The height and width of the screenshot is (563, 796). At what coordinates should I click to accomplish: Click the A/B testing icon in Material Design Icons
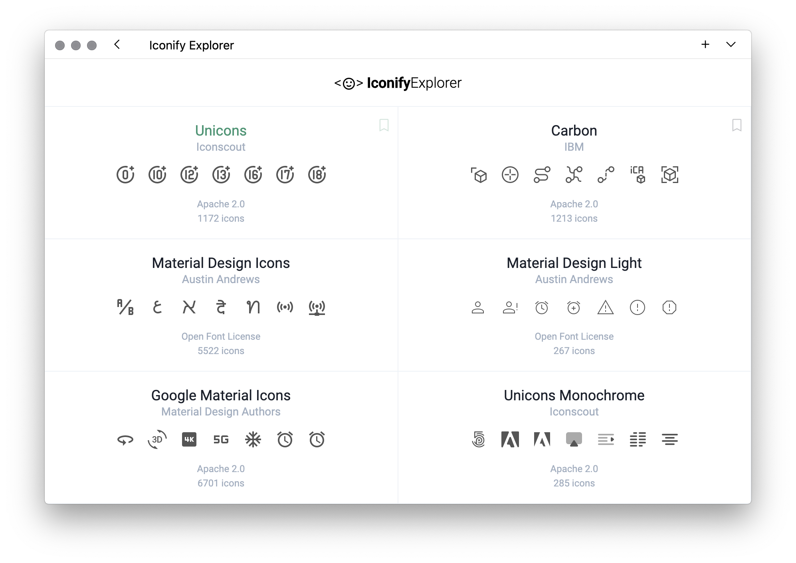(x=125, y=307)
